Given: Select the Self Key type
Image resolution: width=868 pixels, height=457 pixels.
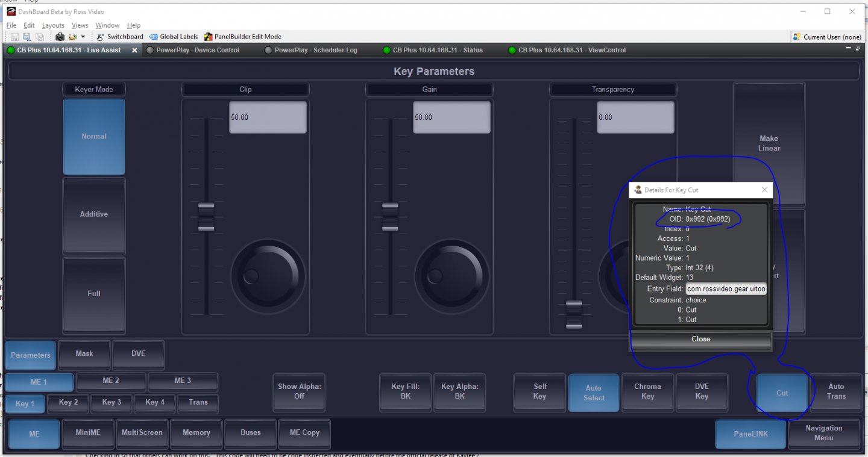Looking at the screenshot, I should click(540, 392).
